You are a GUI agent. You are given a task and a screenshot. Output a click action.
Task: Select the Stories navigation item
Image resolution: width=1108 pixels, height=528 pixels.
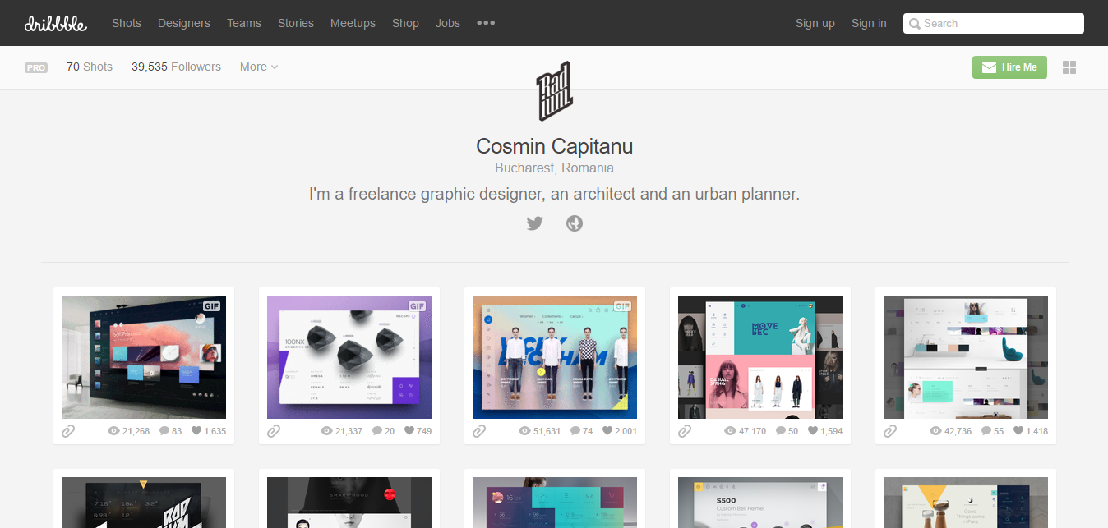[x=296, y=23]
